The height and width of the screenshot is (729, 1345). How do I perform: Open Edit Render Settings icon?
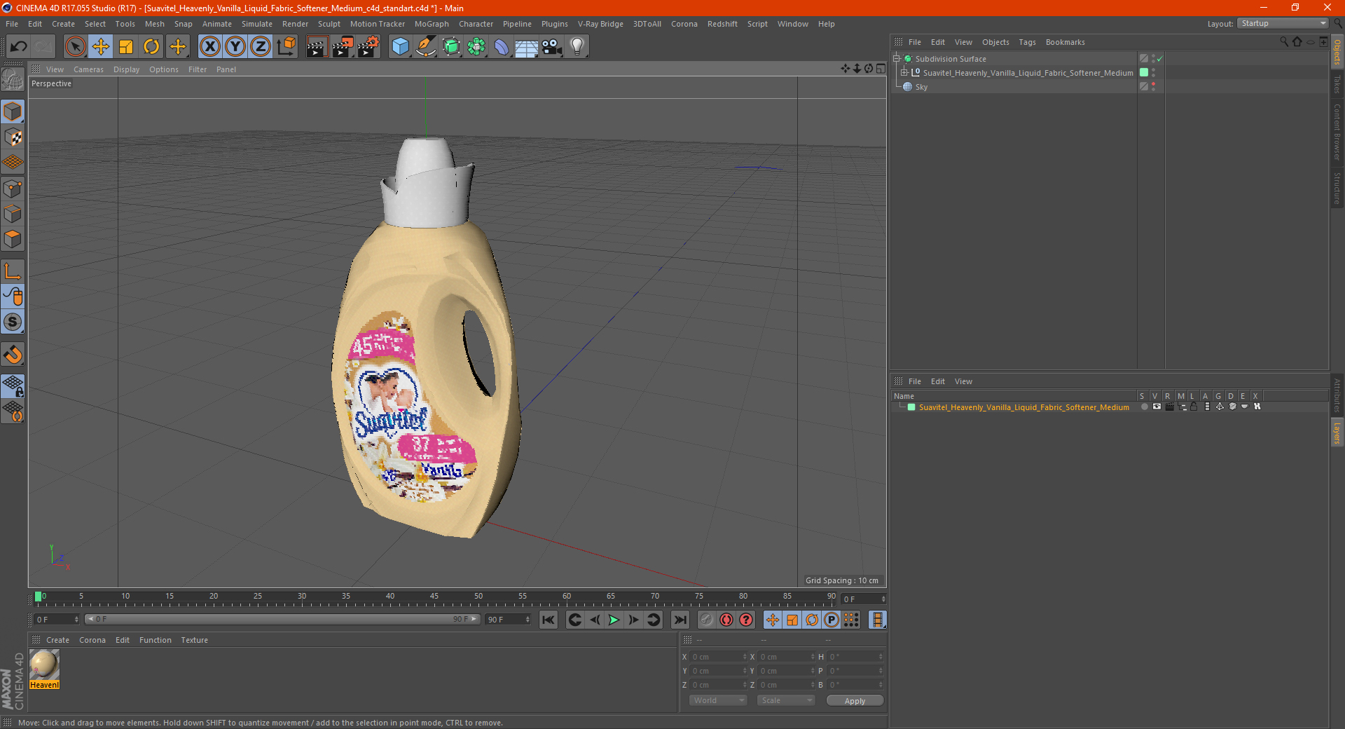tap(368, 47)
